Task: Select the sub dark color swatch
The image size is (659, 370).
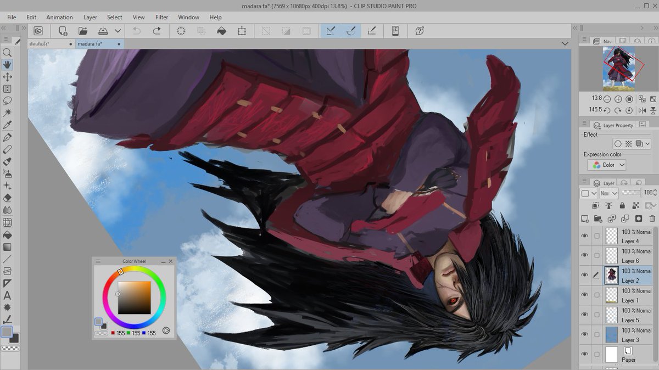Action: pos(14,338)
